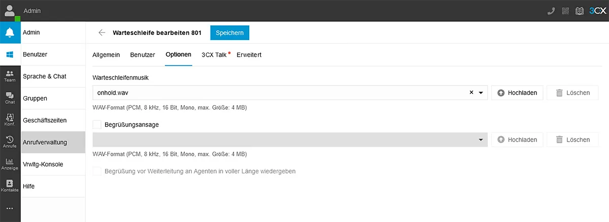Switch to the 3CX Talk tab
This screenshot has height=222, width=609.
(x=214, y=55)
